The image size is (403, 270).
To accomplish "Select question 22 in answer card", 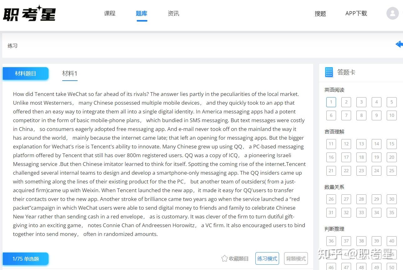I will pos(346,171).
